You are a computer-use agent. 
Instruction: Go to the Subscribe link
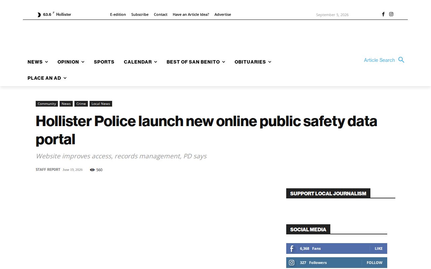(140, 14)
